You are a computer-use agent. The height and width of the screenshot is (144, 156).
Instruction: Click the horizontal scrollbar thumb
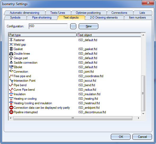[73, 118]
